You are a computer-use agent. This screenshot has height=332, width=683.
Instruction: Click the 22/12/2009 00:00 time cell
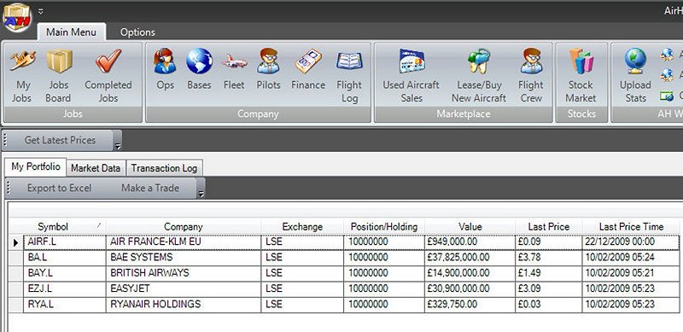click(x=631, y=242)
